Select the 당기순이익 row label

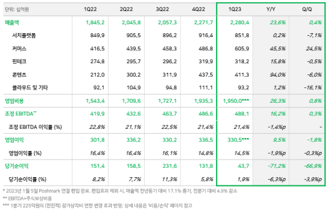click(17, 166)
